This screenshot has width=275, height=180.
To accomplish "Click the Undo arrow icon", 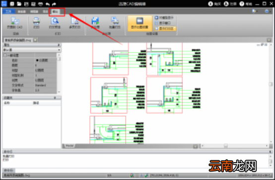I will pyautogui.click(x=48, y=4).
